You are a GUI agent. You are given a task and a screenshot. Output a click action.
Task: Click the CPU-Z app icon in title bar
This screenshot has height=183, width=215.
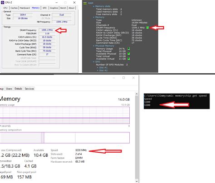point(2,2)
